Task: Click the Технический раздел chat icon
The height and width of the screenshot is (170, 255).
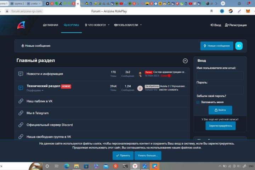Action: point(21,88)
